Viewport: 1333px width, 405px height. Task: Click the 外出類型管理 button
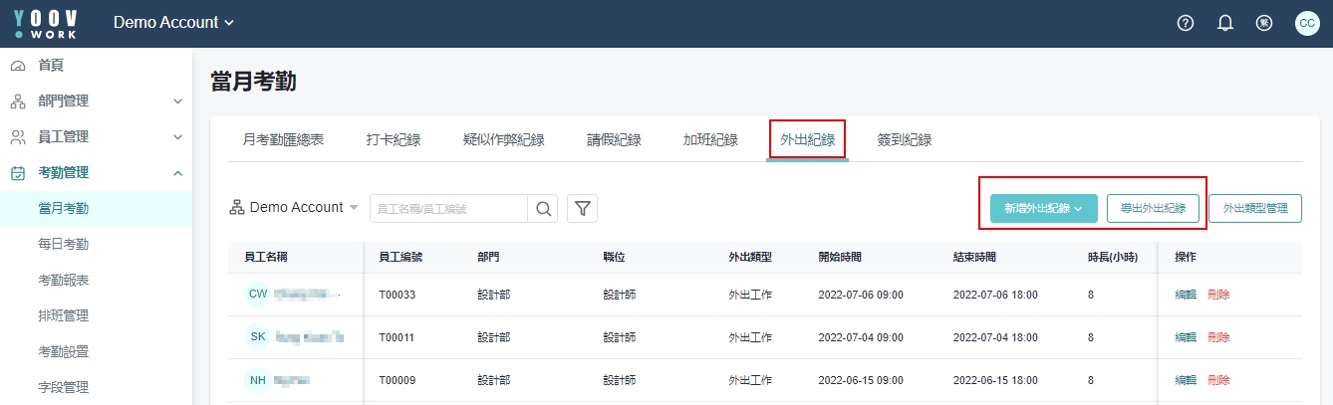1254,209
